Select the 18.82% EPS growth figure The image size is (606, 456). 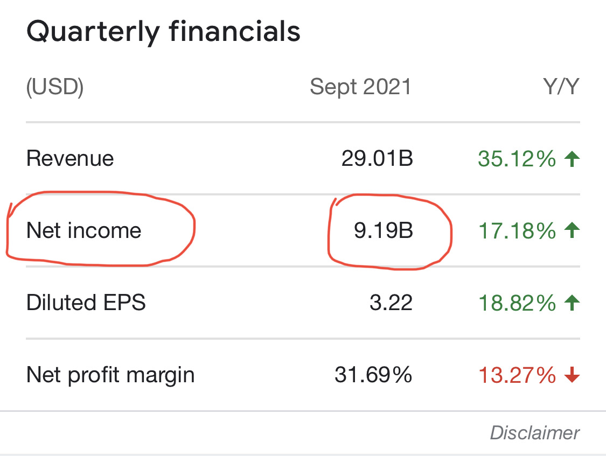(517, 303)
